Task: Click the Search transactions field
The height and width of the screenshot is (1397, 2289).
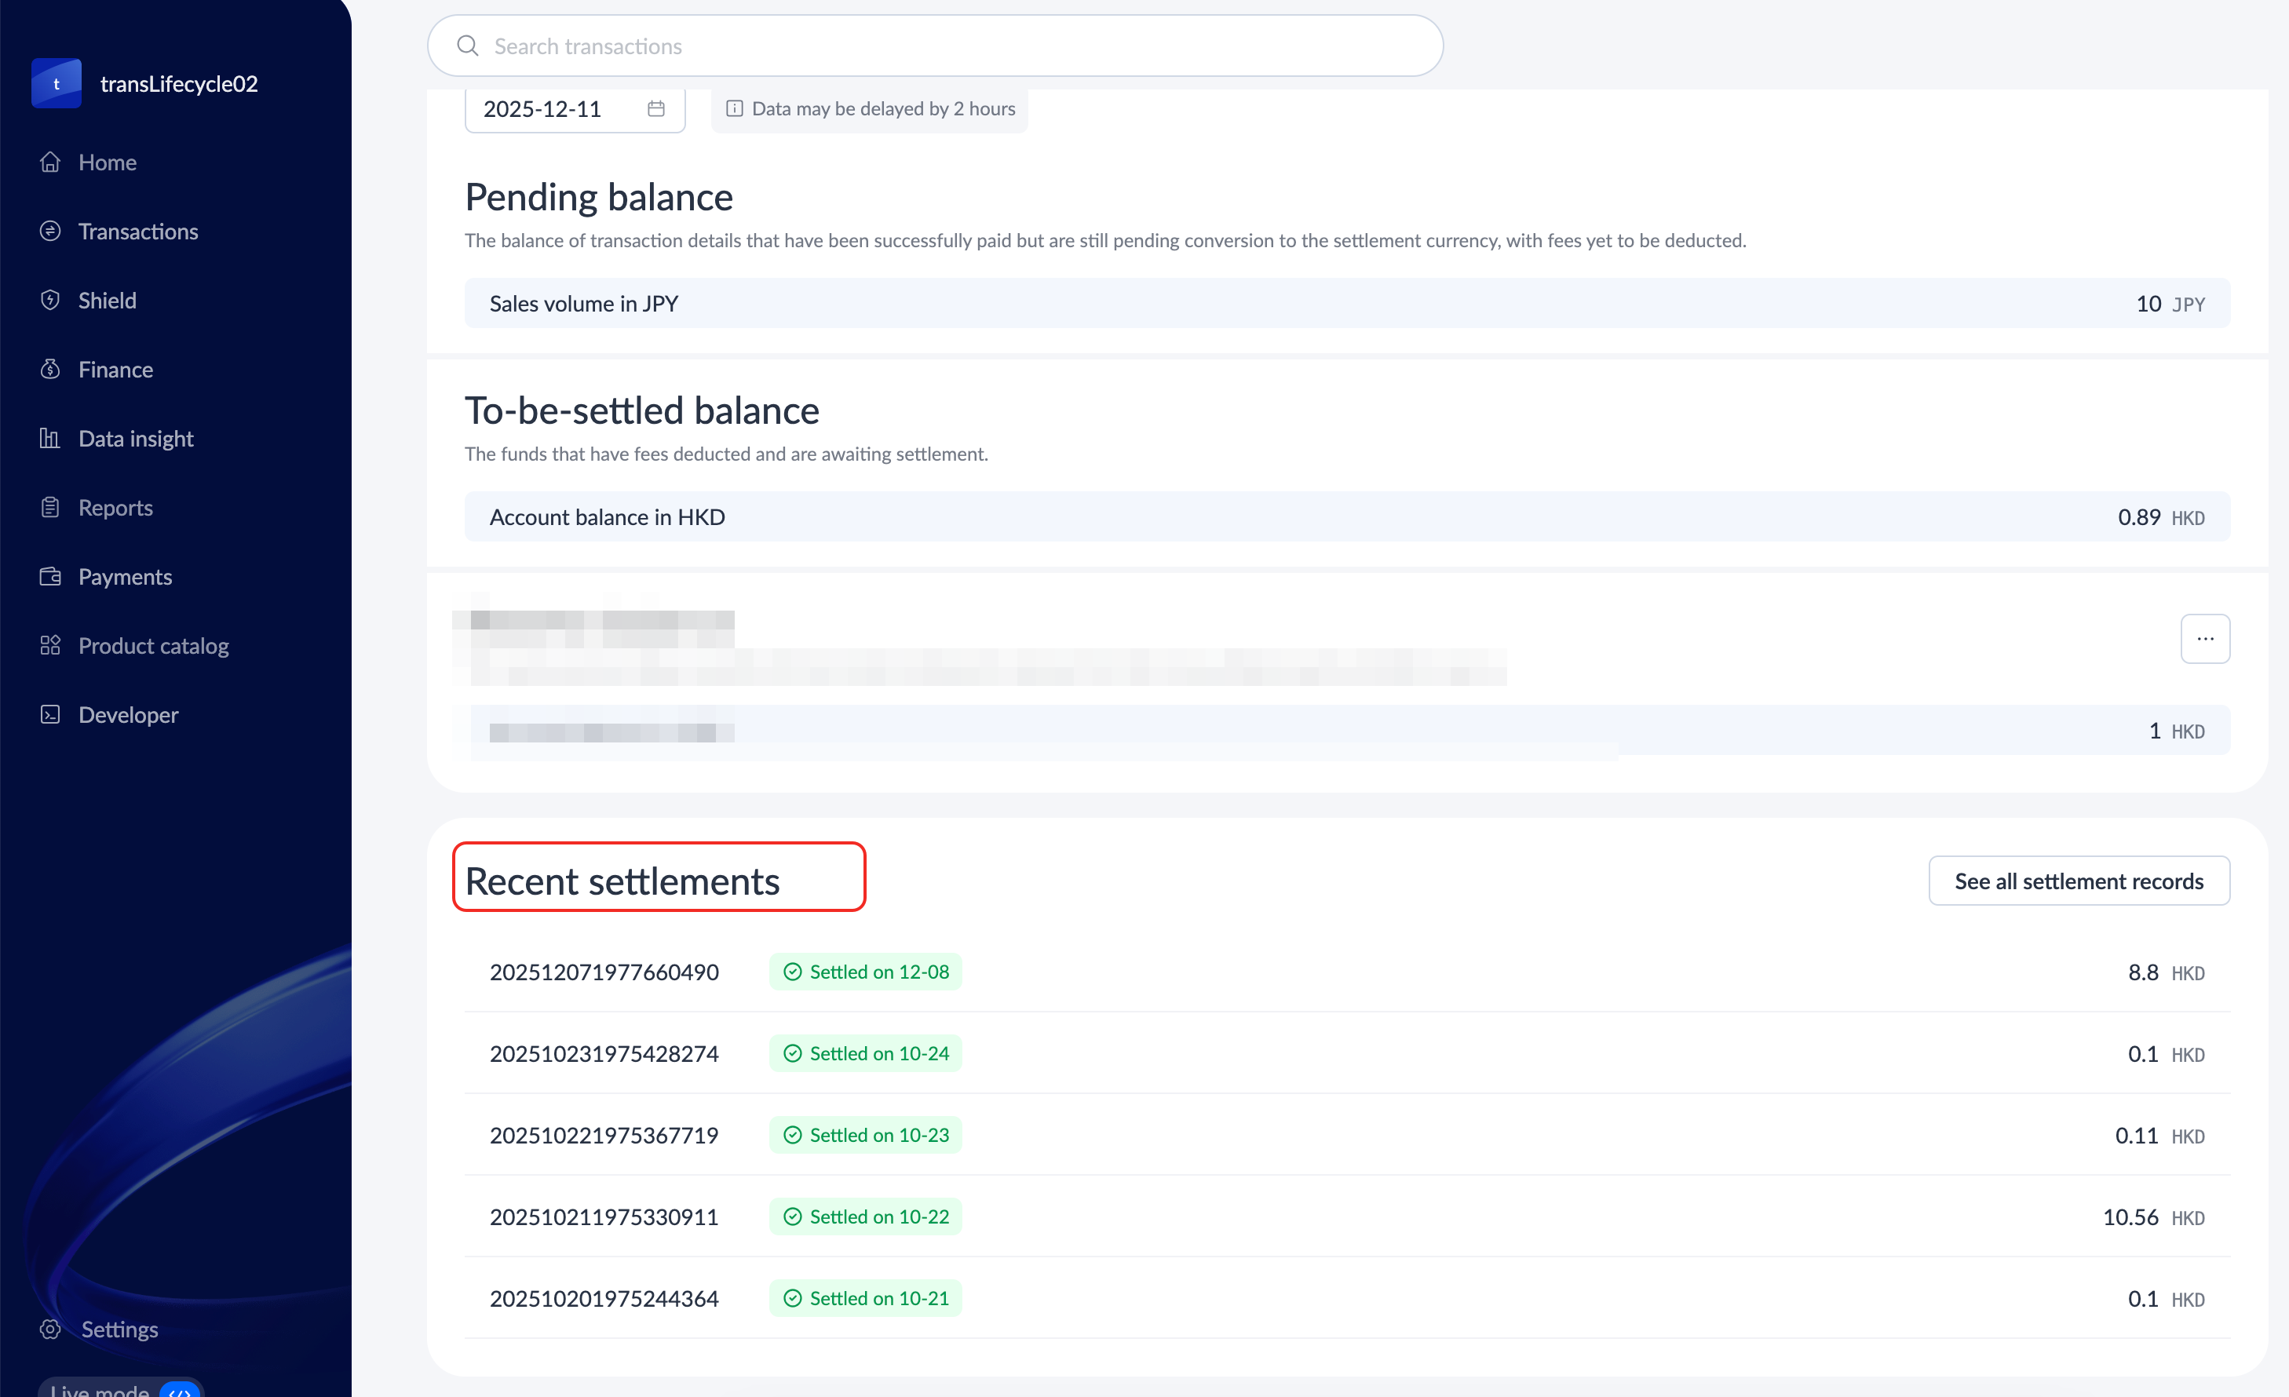Action: pos(935,46)
